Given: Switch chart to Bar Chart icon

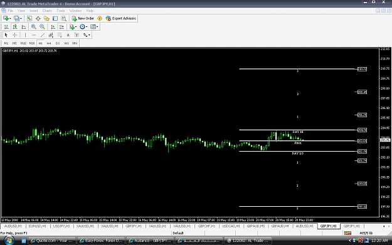Looking at the screenshot, I should coord(6,27).
